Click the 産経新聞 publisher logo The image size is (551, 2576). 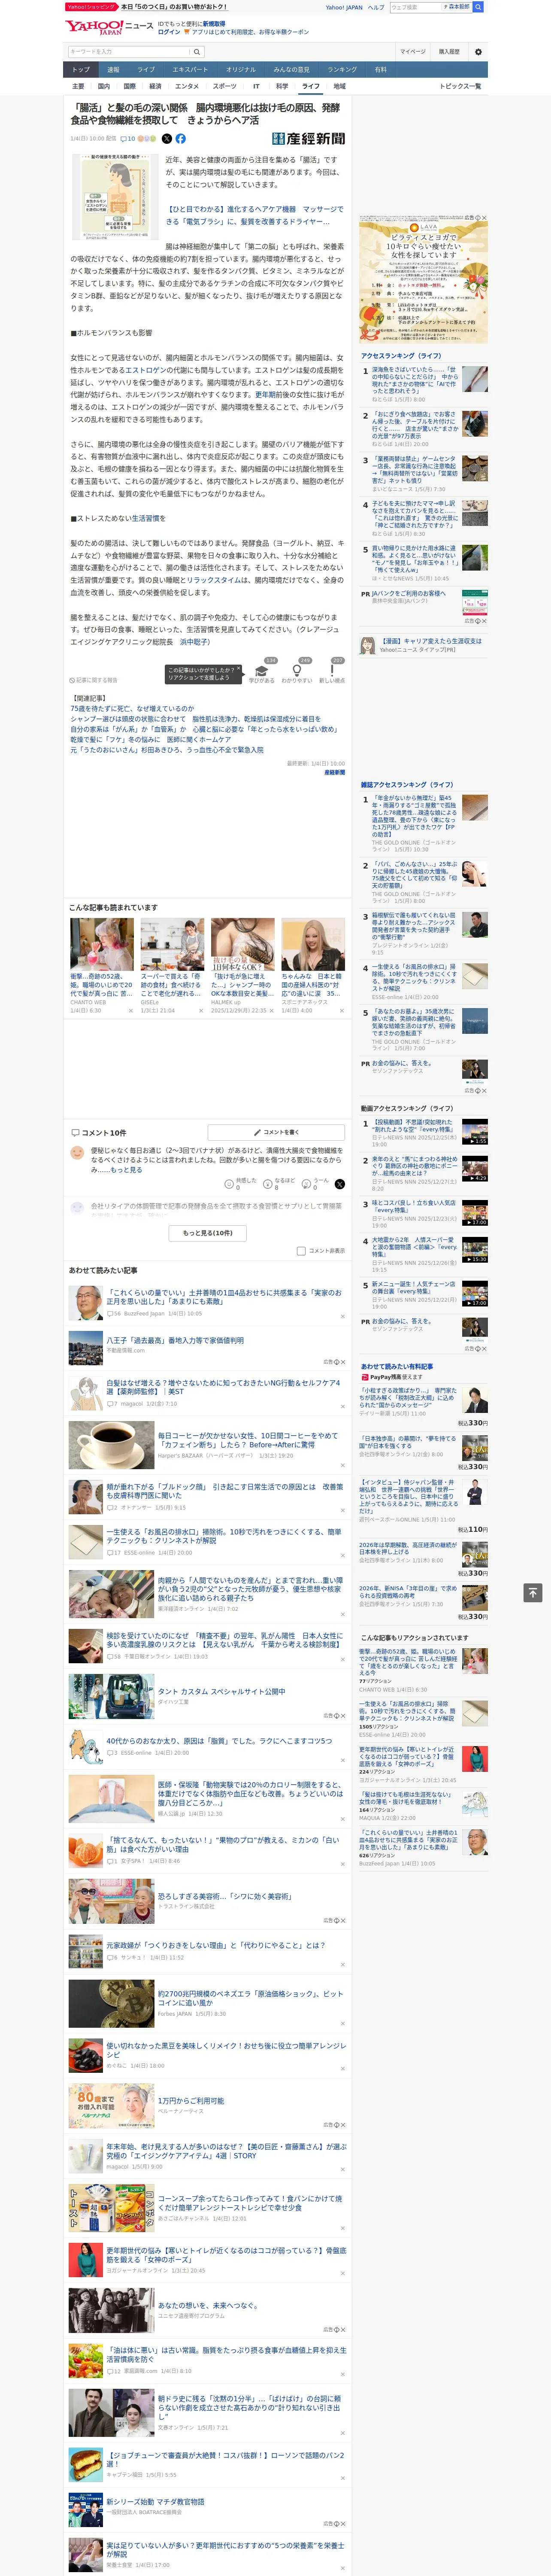[x=308, y=139]
